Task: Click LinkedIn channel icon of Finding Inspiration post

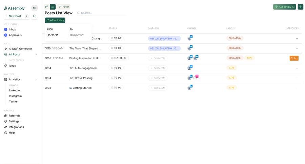Action: 196,58
